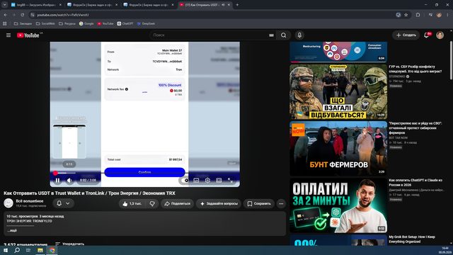Mute the YouTube tab audio icon
Image resolution: width=453 pixels, height=255 pixels.
point(223,5)
